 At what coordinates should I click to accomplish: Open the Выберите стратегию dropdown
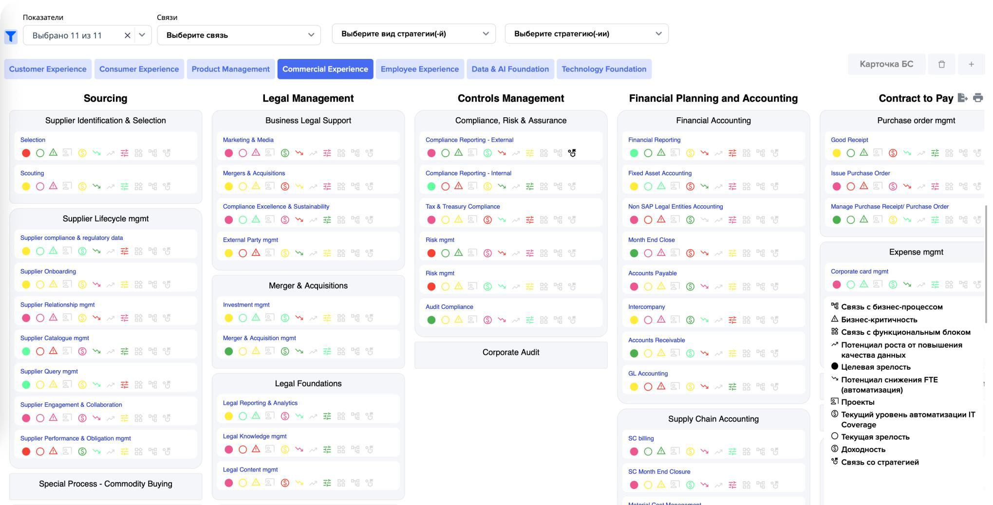586,34
